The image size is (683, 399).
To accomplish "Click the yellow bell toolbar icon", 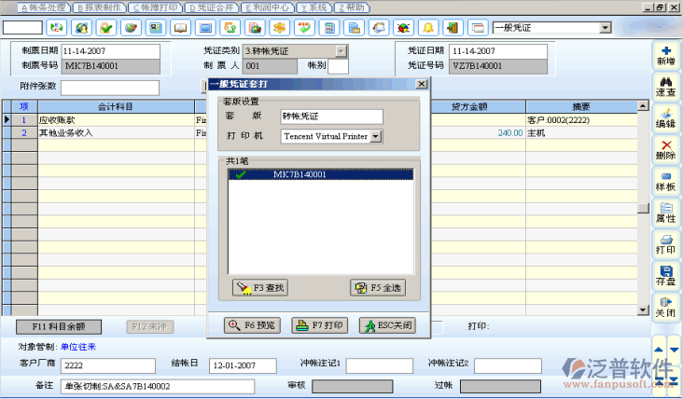I will coord(428,28).
